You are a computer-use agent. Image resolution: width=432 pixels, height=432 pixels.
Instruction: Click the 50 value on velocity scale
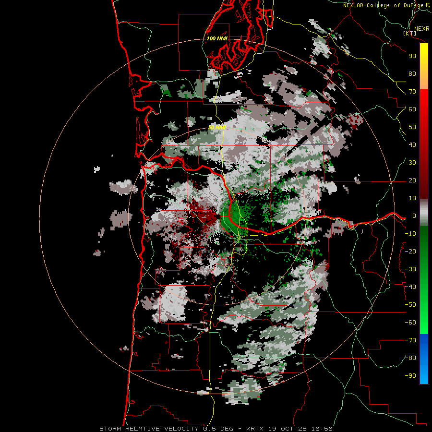[x=412, y=127]
